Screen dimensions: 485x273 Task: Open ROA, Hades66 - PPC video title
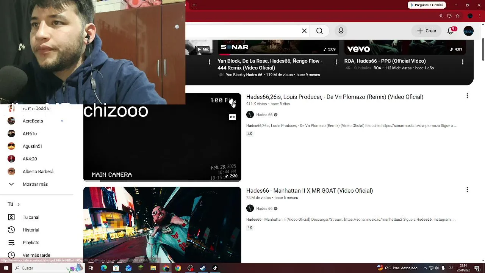click(385, 61)
